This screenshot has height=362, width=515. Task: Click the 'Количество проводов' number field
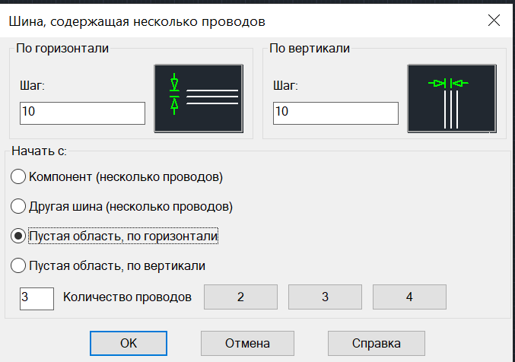[x=37, y=299]
